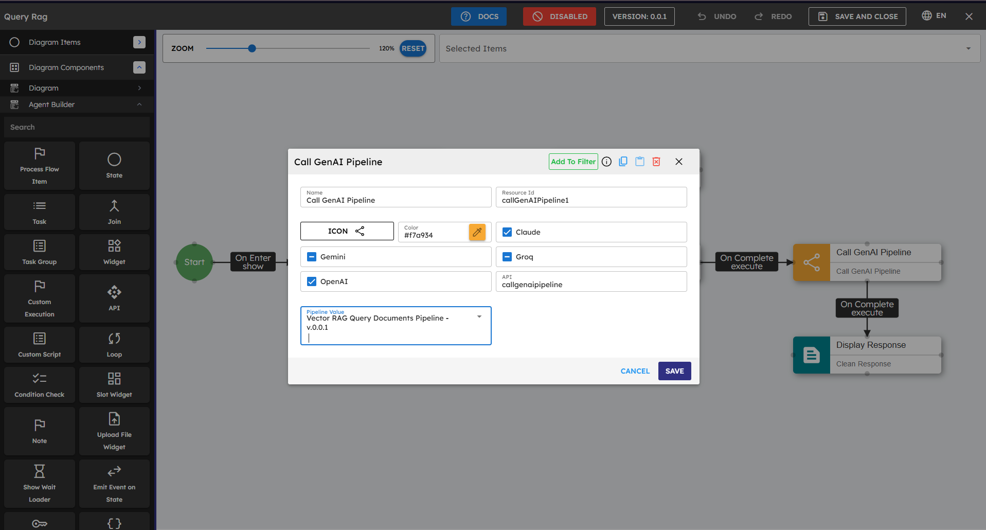Click the red delete icon in dialog
The height and width of the screenshot is (530, 986).
point(656,162)
